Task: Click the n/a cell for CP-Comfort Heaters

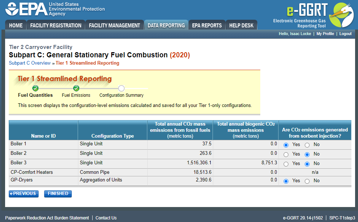Action: 315,172
